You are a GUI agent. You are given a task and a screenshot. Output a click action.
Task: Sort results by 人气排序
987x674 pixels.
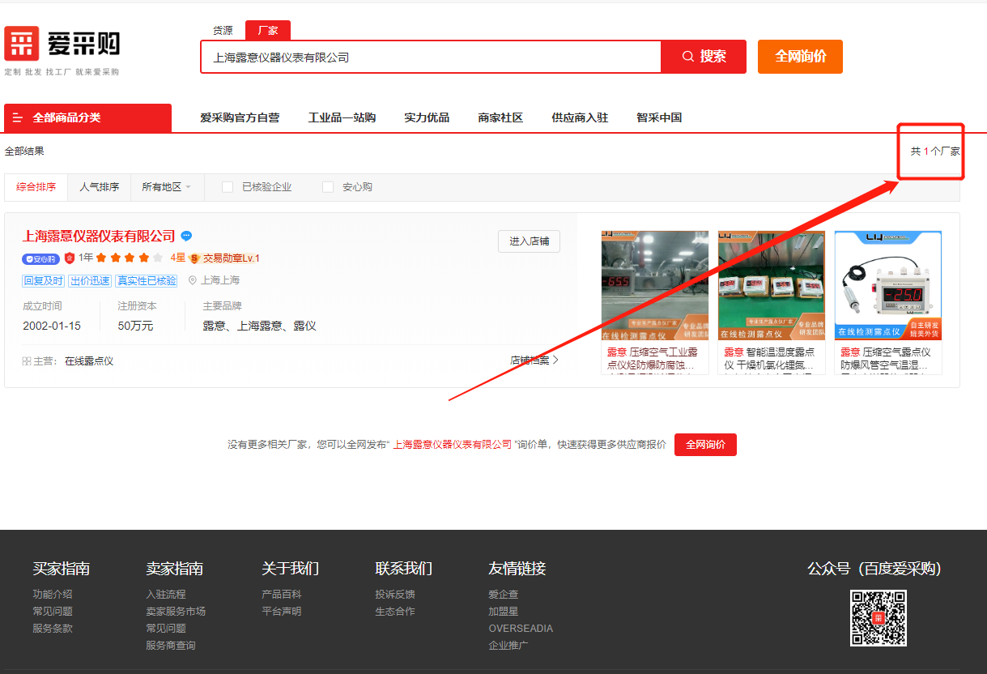99,187
